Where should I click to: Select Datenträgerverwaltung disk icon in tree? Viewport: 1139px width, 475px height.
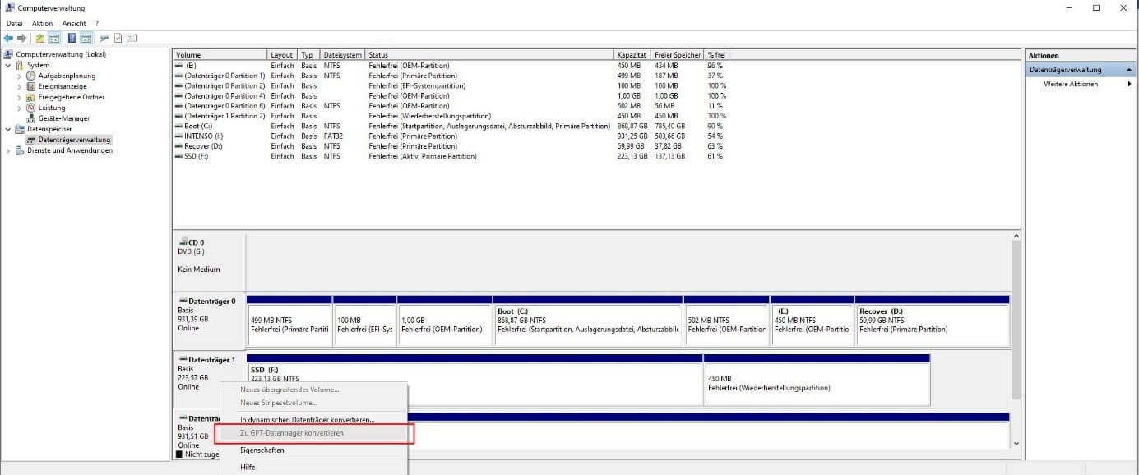click(x=31, y=140)
